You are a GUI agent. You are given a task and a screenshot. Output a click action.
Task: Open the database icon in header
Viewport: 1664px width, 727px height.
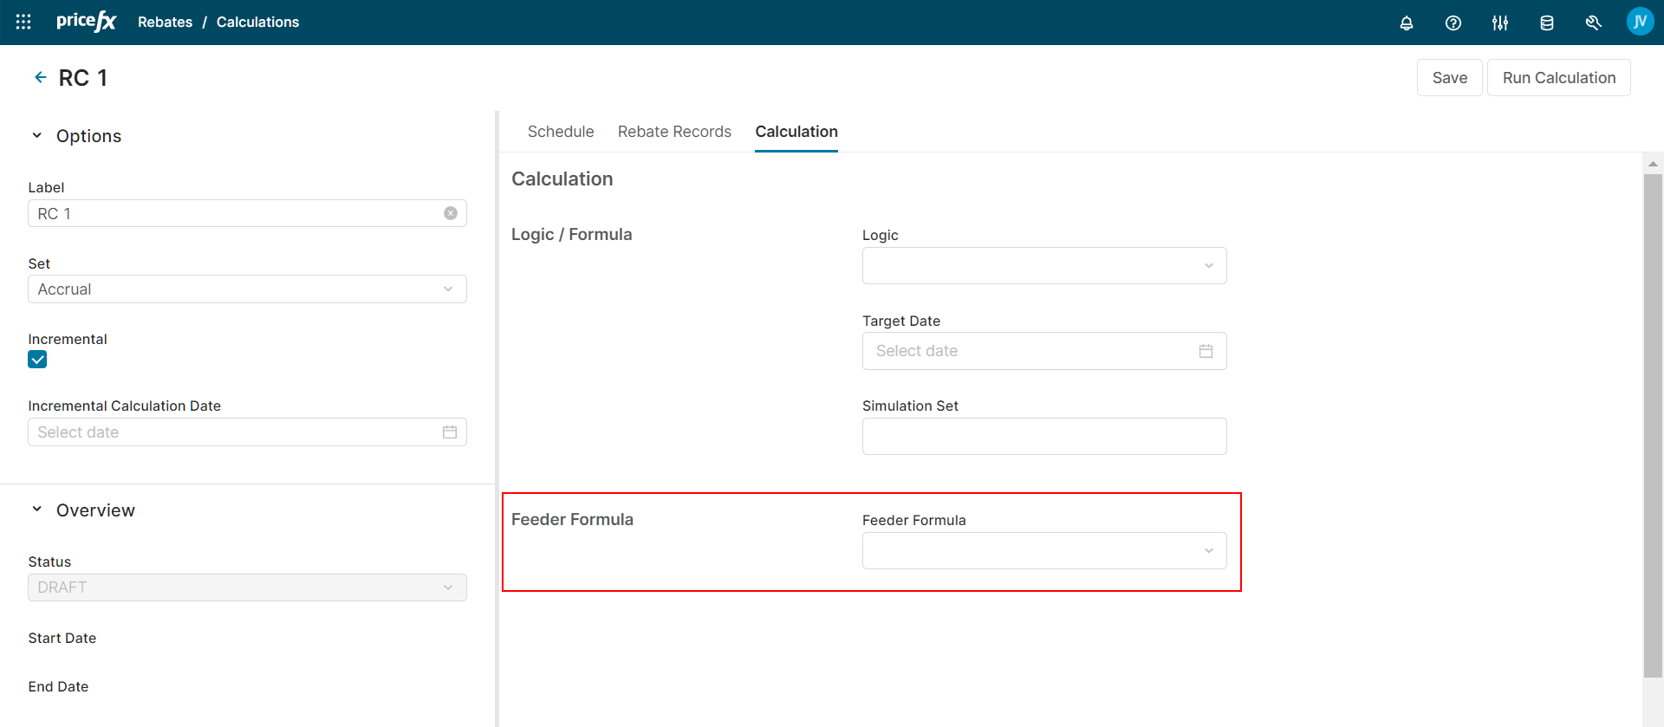coord(1546,23)
